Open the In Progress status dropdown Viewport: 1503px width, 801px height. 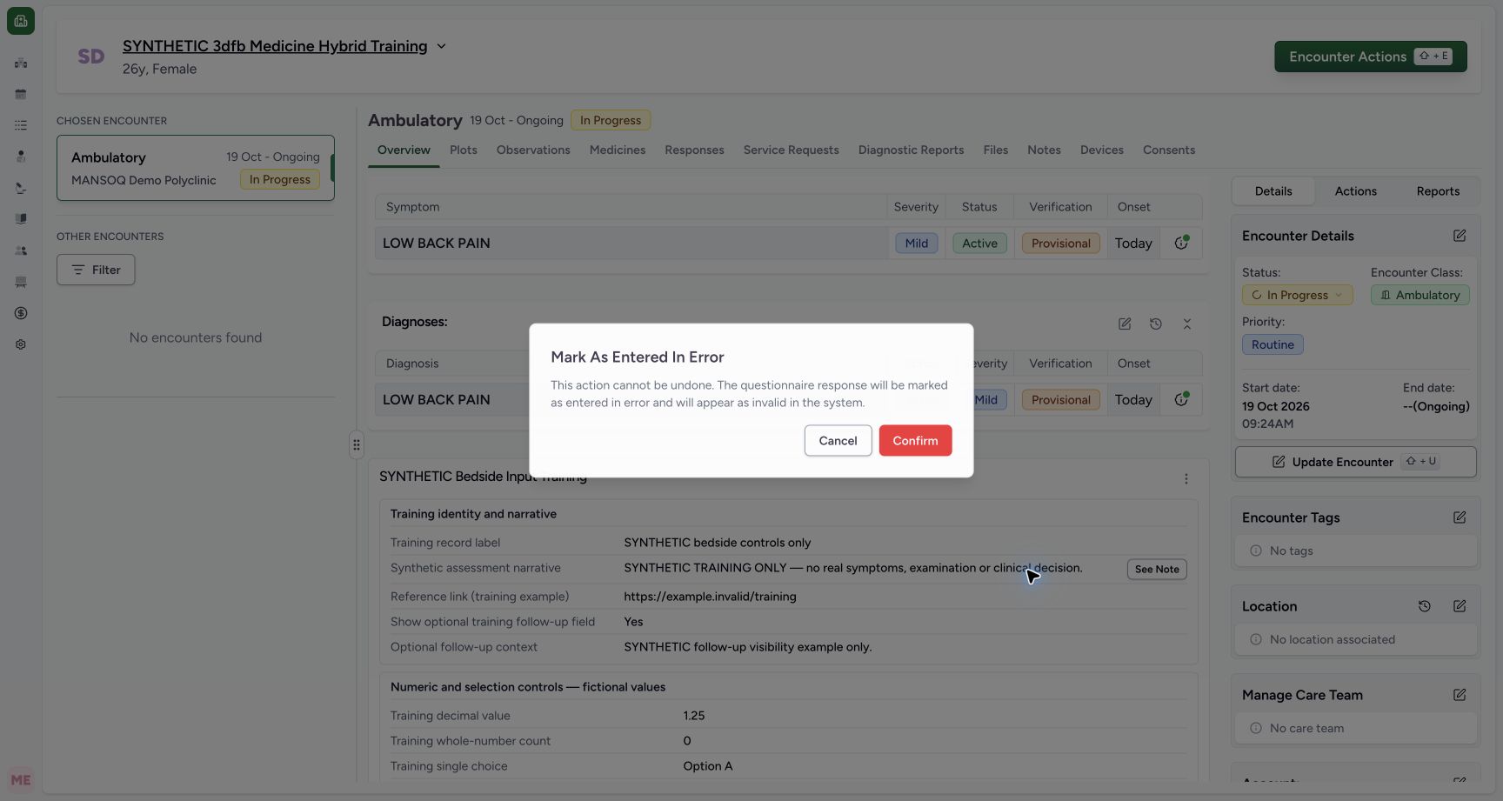click(1297, 295)
